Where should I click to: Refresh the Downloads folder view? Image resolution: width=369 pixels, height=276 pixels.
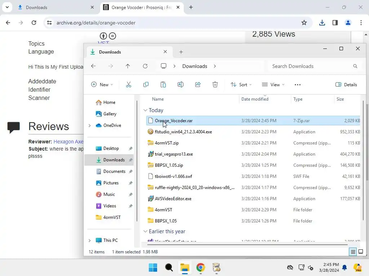pos(145,66)
